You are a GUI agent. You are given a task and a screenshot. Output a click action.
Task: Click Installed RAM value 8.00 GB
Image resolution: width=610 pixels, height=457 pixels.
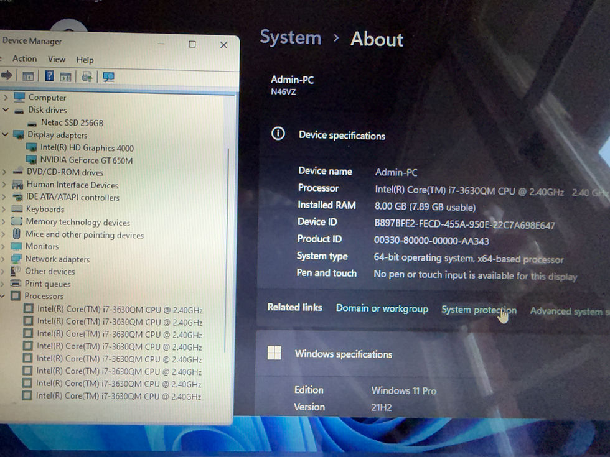[425, 206]
